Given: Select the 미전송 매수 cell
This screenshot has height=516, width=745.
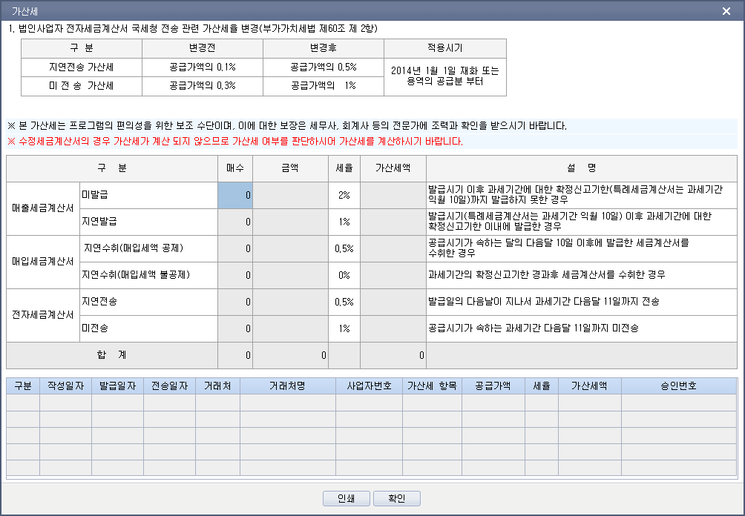Looking at the screenshot, I should tap(235, 328).
